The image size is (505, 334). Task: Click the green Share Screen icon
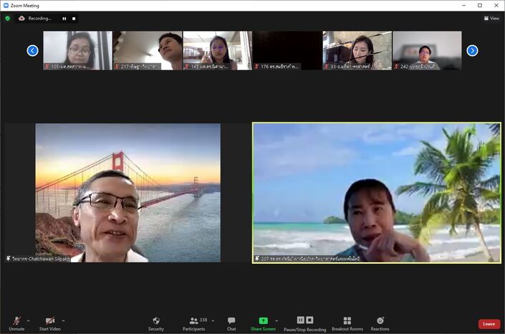pos(263,320)
